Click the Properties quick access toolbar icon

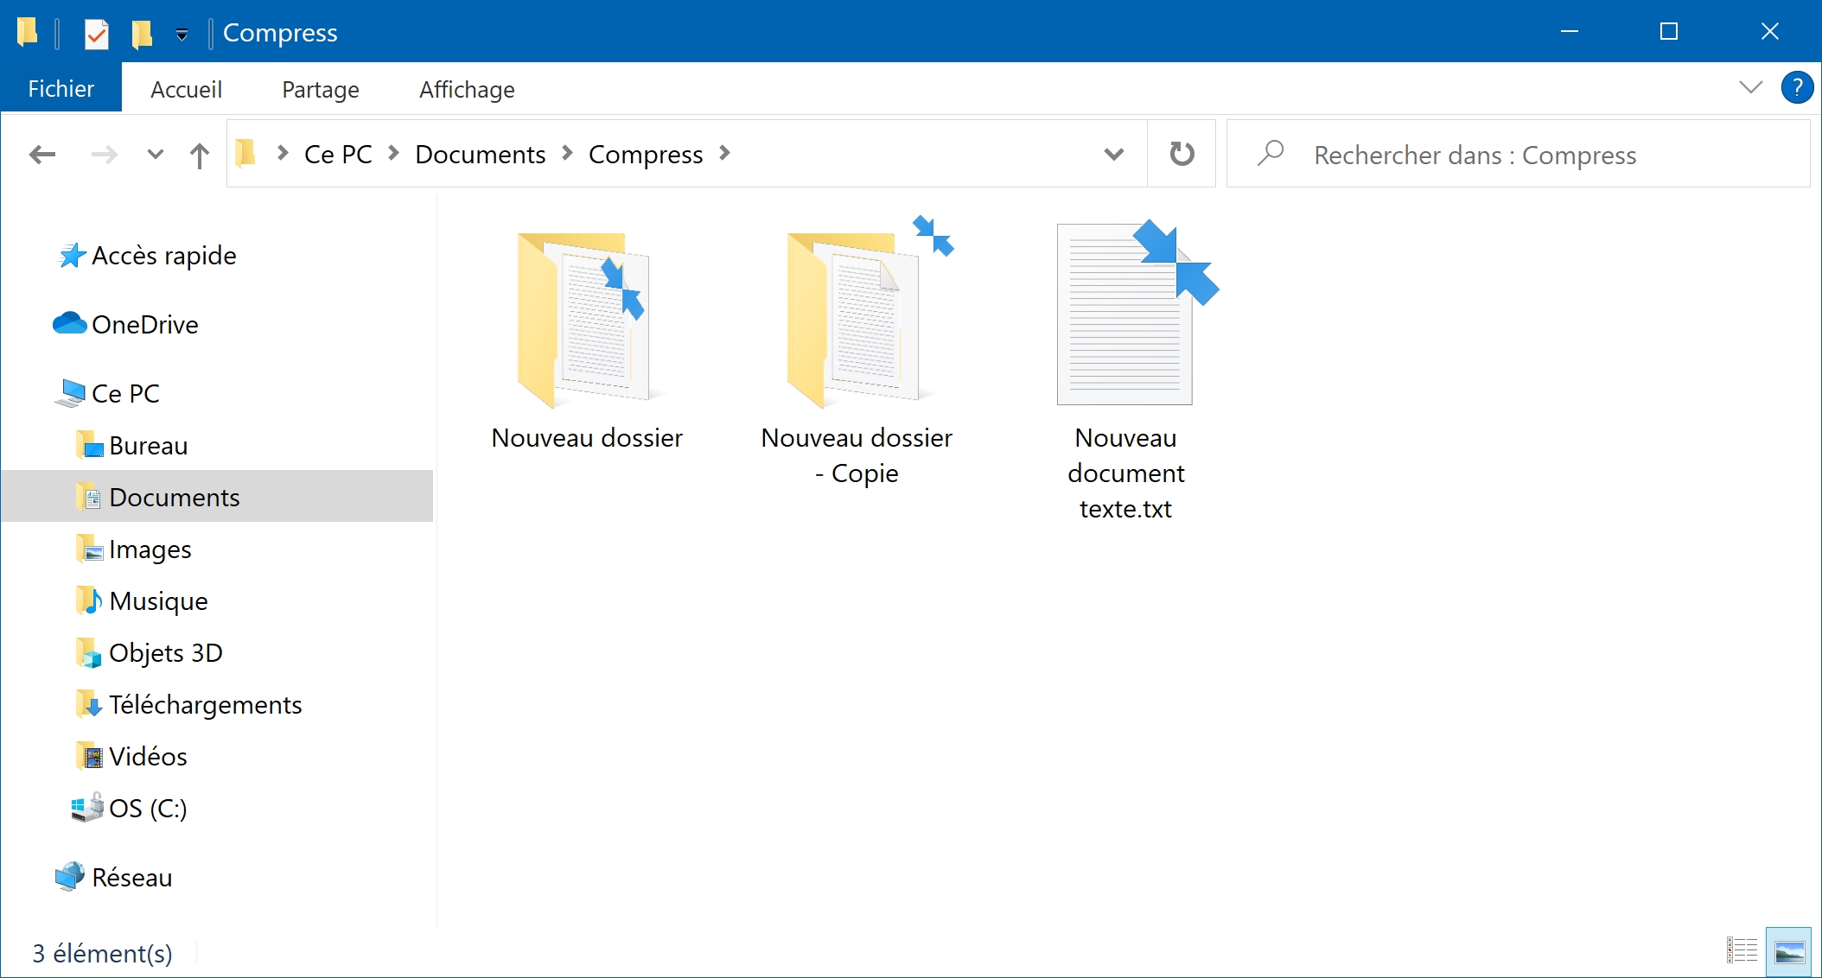click(x=96, y=34)
